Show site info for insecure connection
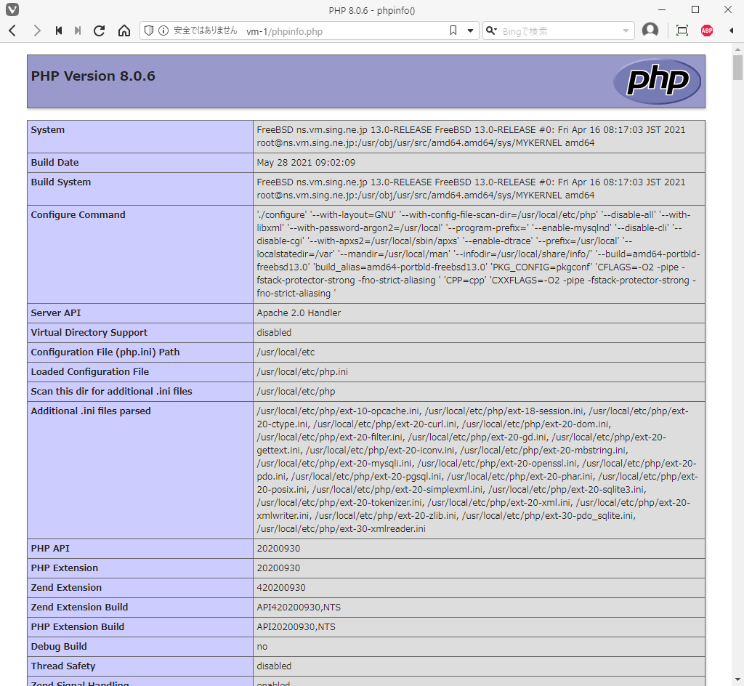This screenshot has width=744, height=686. [163, 31]
